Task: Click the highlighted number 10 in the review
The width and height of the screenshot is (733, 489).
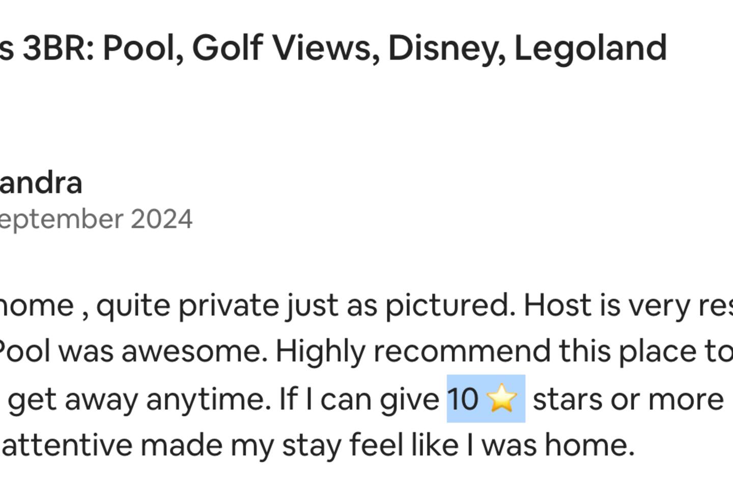Action: pyautogui.click(x=463, y=399)
